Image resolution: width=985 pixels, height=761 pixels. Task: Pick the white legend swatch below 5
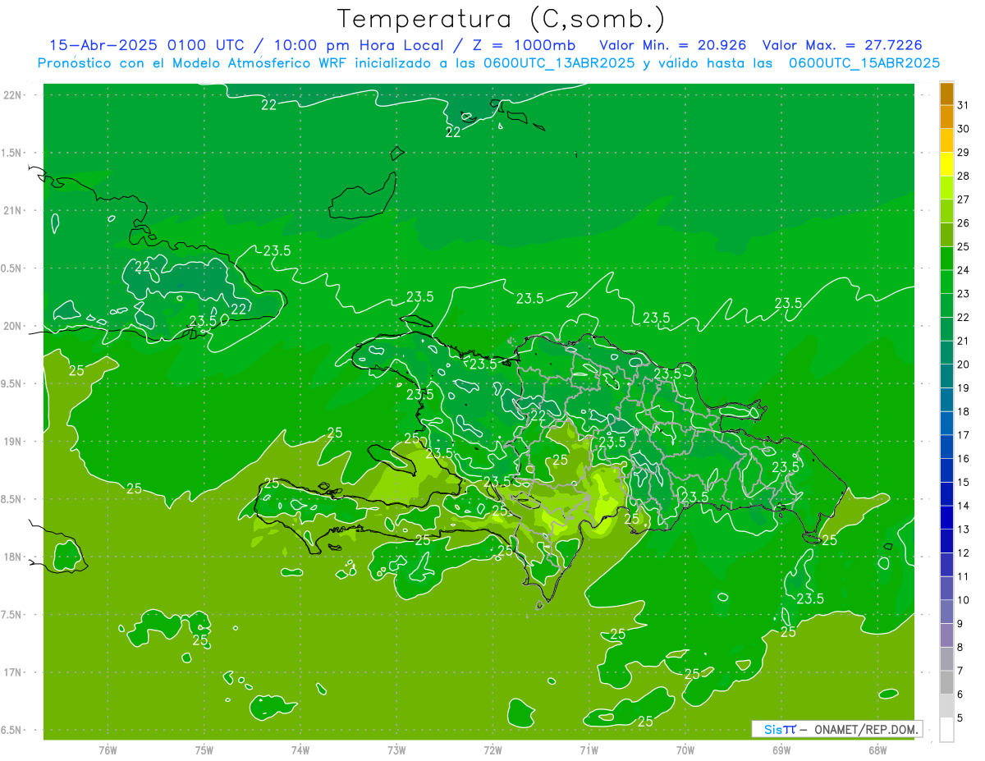click(946, 730)
